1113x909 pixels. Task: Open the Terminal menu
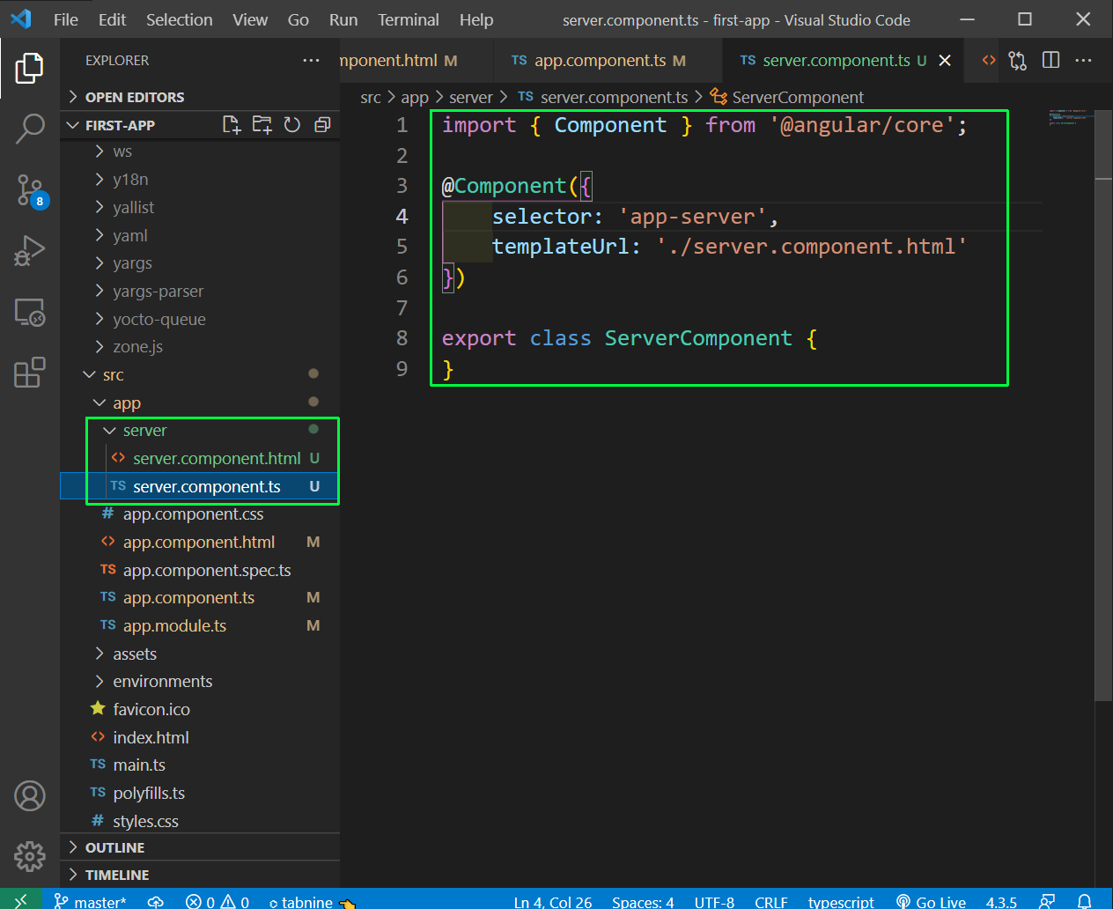pyautogui.click(x=409, y=19)
